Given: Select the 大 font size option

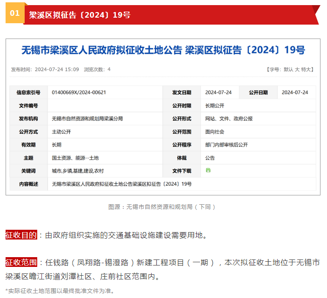Looking at the screenshot, I should coord(297,70).
